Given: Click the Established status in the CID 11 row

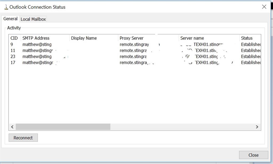Looking at the screenshot, I should 251,50.
